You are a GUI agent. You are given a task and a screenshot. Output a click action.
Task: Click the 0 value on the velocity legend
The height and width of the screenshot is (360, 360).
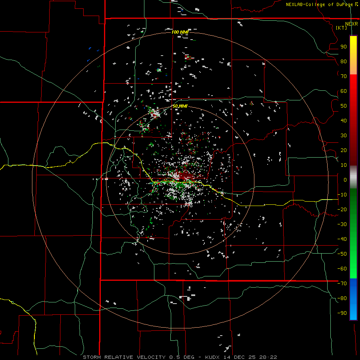345,180
